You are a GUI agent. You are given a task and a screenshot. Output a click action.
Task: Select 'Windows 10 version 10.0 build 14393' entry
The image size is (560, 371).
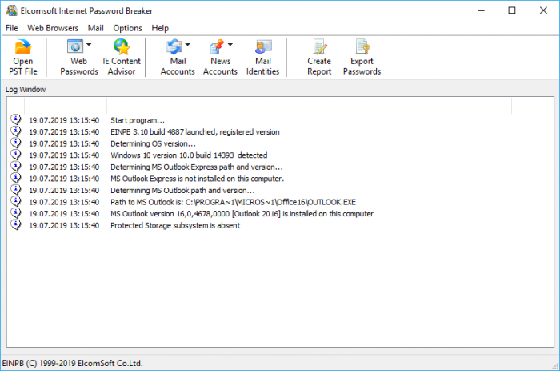tap(189, 155)
